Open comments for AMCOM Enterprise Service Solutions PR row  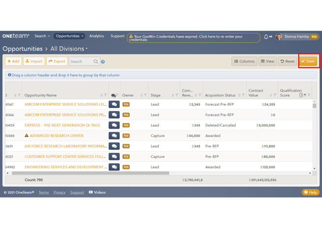tap(114, 115)
